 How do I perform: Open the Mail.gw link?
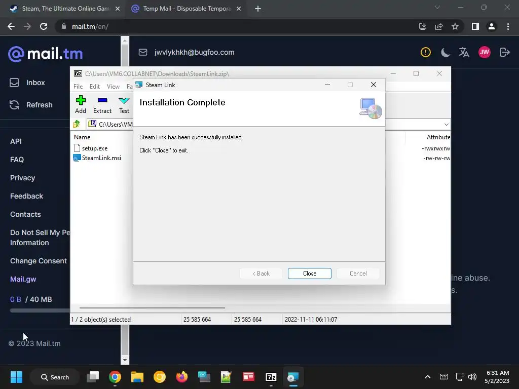coord(23,279)
